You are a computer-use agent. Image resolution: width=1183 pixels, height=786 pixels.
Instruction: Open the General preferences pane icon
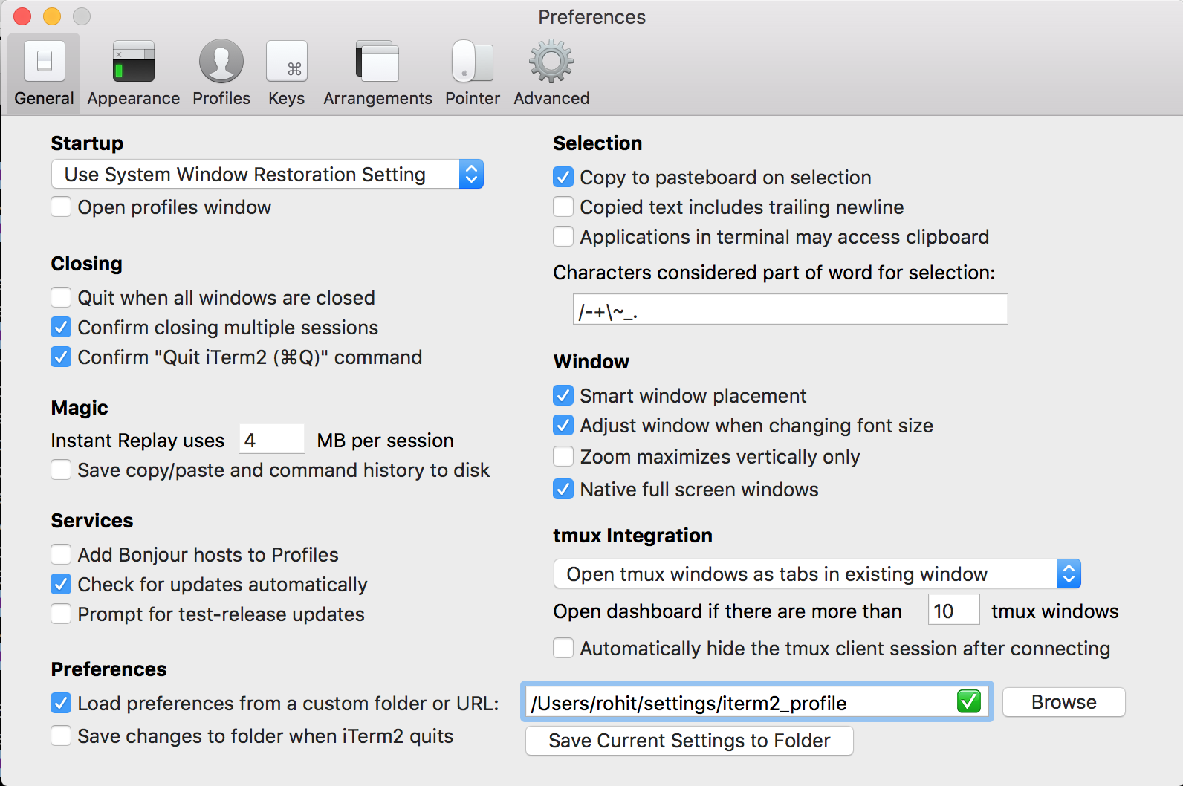pos(45,61)
